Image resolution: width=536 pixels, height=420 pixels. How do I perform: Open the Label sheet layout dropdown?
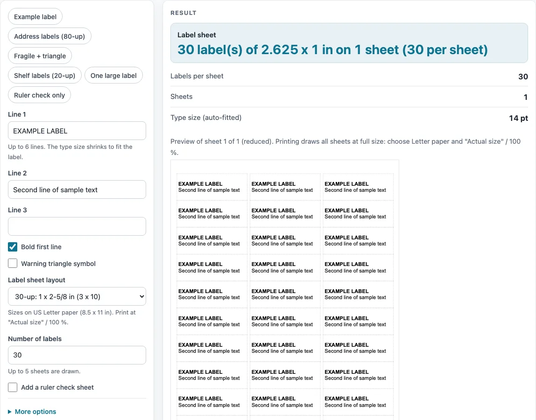[77, 296]
